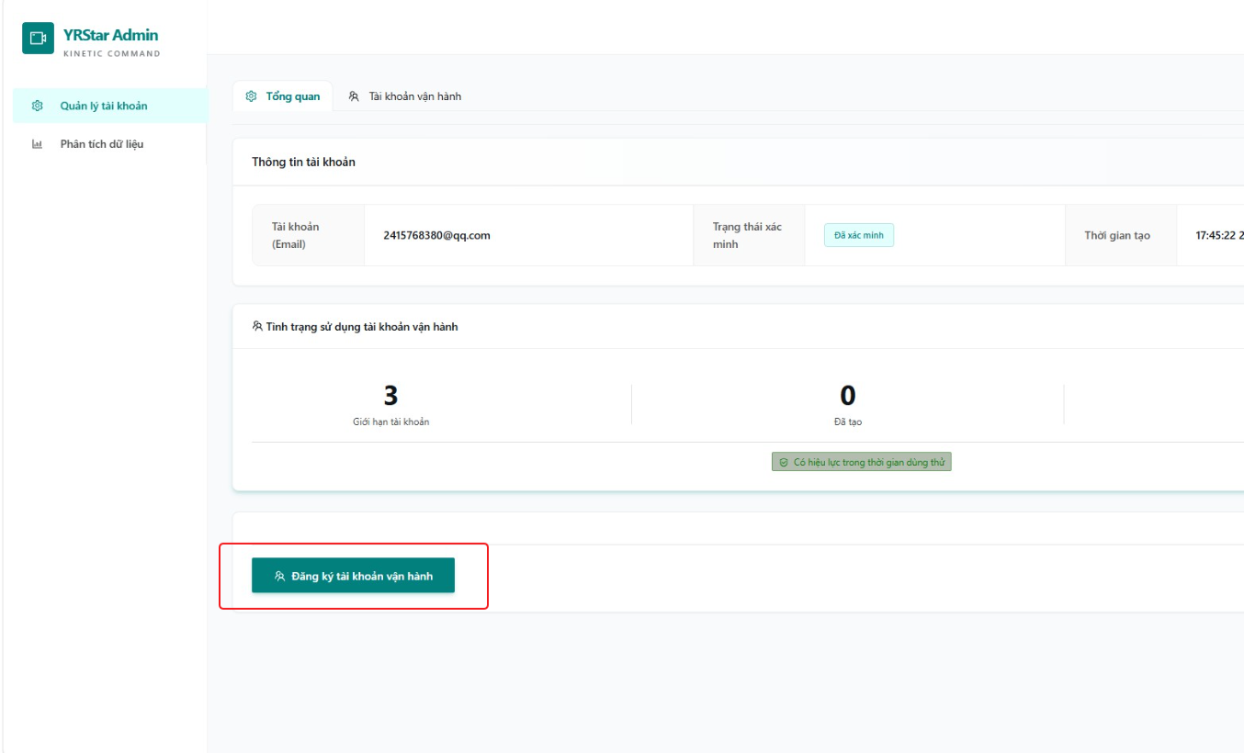Click the Trạng thái xác minh label
Image resolution: width=1244 pixels, height=753 pixels.
point(747,235)
